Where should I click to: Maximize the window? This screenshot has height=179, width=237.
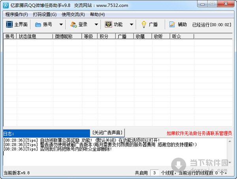[212, 4]
